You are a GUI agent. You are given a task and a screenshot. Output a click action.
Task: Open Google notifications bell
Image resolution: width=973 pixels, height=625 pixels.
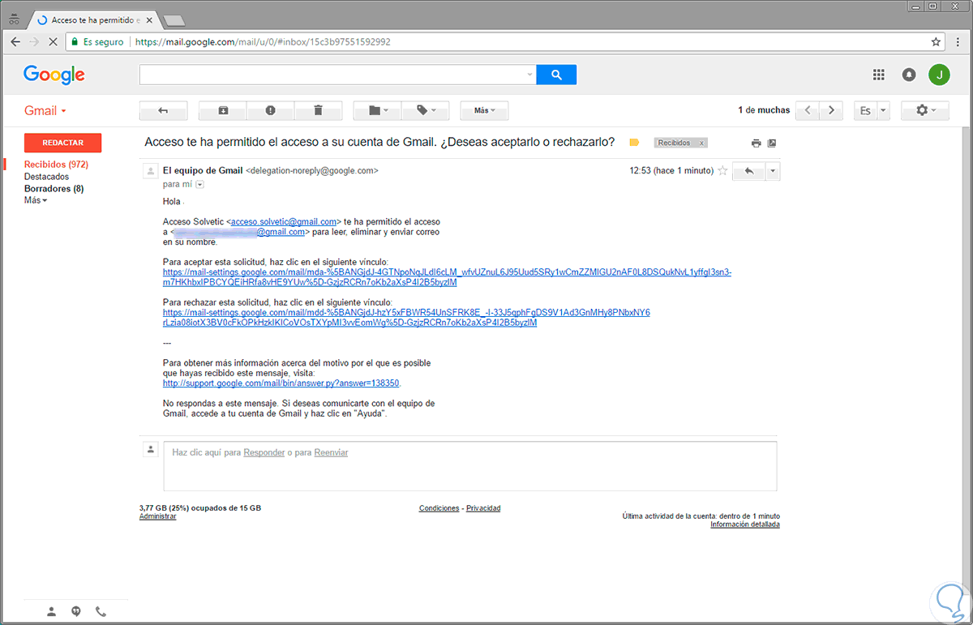pyautogui.click(x=909, y=75)
